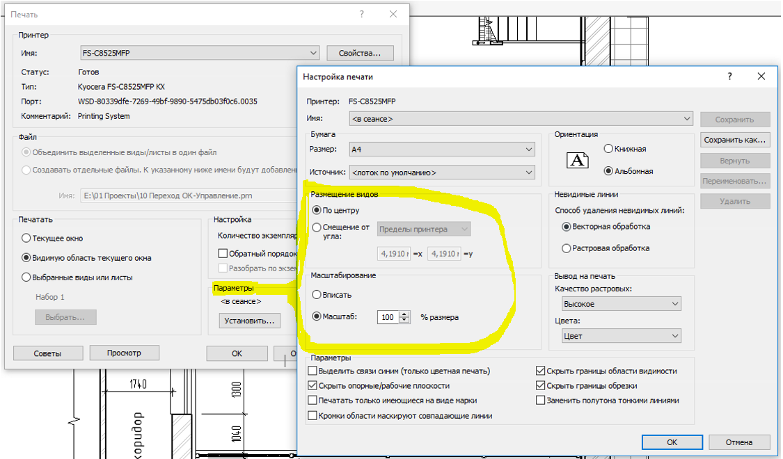Open Источник paper tray dropdown
The height and width of the screenshot is (459, 783).
click(442, 172)
